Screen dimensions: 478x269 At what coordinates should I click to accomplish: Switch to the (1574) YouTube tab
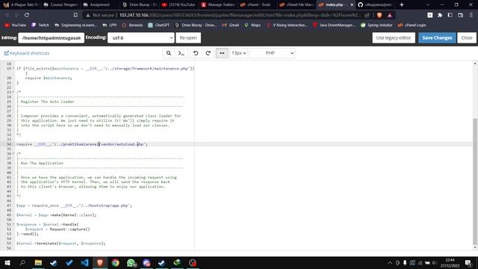179,5
